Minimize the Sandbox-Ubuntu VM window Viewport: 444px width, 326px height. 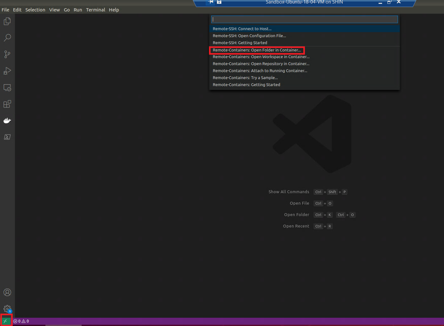click(380, 2)
